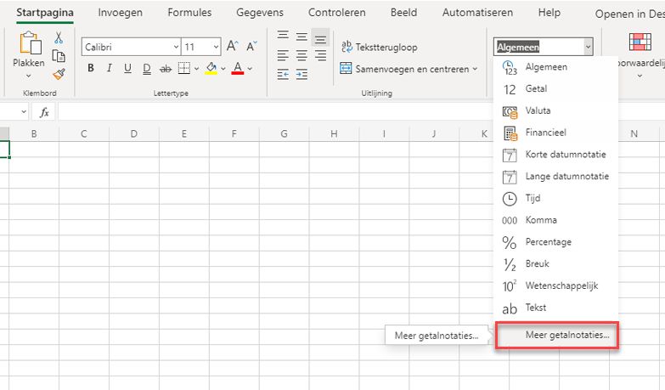Open conditional formatting icon
This screenshot has width=665, height=390.
[640, 42]
